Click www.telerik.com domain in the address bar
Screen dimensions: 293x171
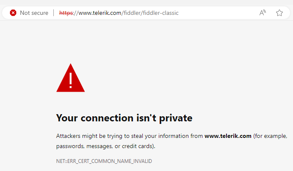100,13
